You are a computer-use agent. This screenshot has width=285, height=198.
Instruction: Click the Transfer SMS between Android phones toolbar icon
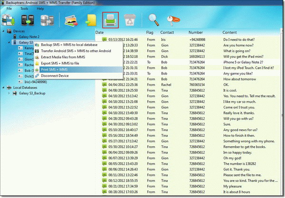pyautogui.click(x=28, y=20)
